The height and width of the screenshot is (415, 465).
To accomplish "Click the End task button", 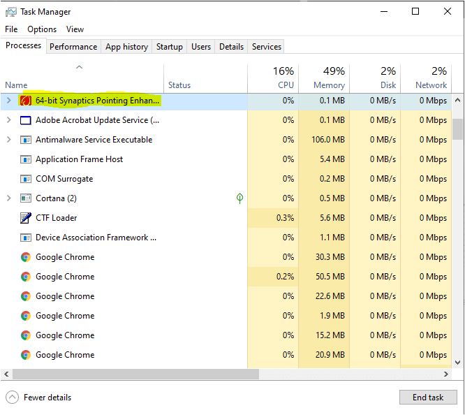I will (x=428, y=398).
